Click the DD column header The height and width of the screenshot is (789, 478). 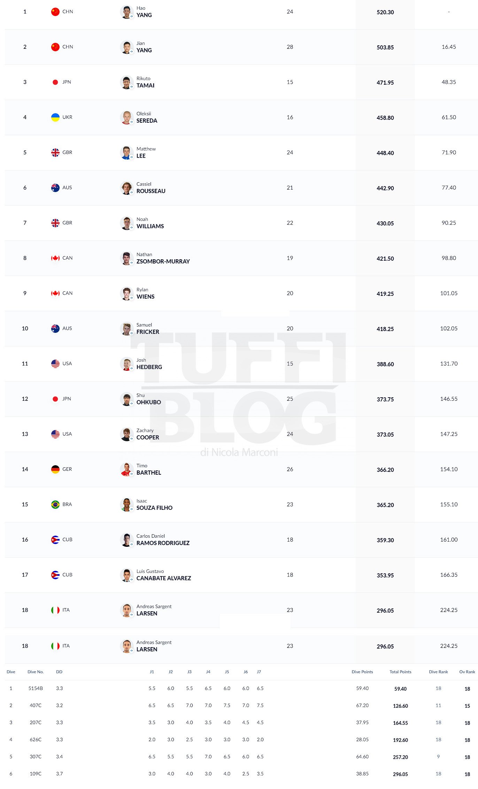(x=59, y=672)
